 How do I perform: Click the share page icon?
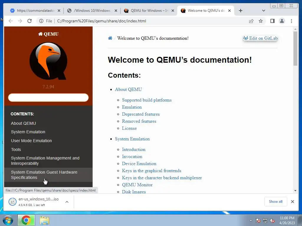tap(251, 21)
